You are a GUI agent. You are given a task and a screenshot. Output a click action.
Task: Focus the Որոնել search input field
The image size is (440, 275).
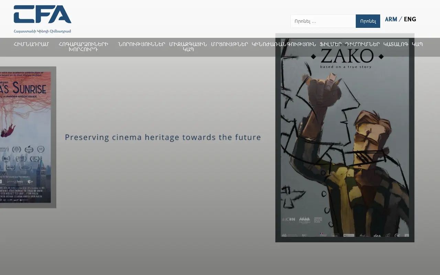point(323,21)
